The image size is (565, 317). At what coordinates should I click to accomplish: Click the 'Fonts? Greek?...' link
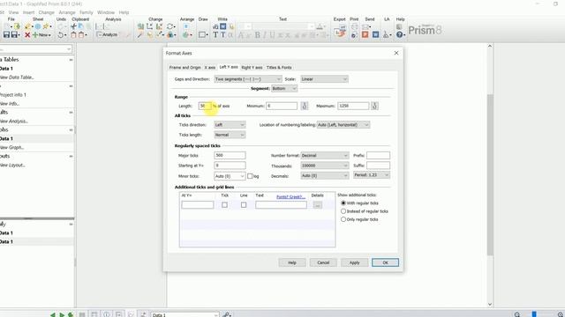pyautogui.click(x=290, y=197)
